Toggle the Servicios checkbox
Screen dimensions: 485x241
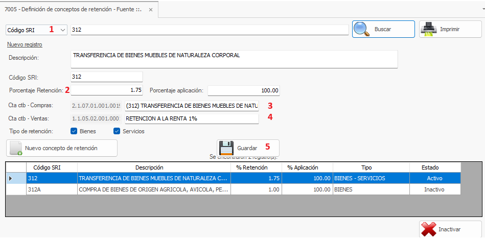117,131
